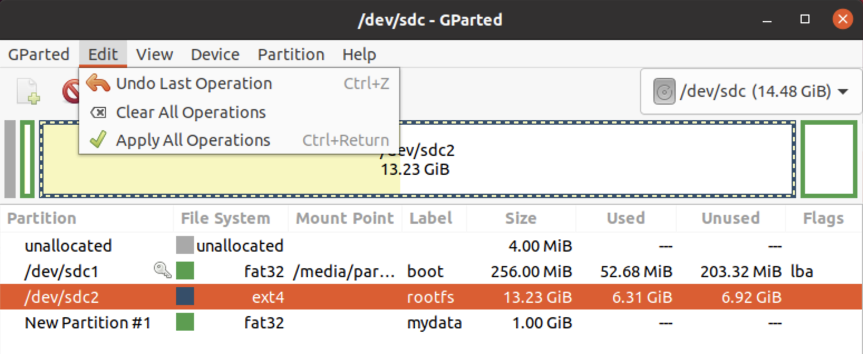Select the /dev/sdc2 rootfs partition row

(390, 297)
